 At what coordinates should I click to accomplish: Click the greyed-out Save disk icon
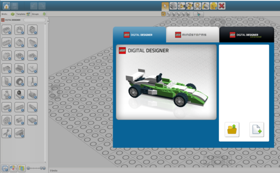pyautogui.click(x=14, y=6)
